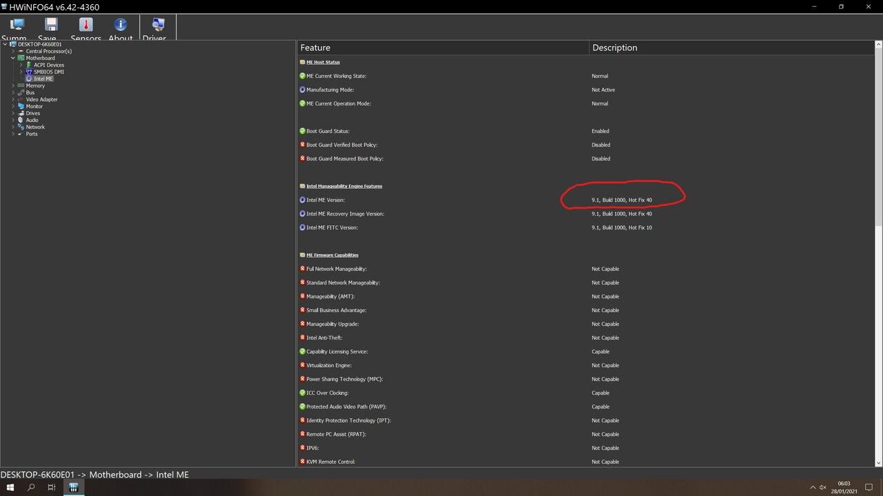883x496 pixels.
Task: Open Windows taskbar search
Action: [x=31, y=487]
